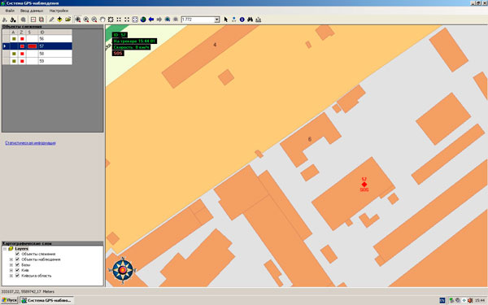Click the Layers group label

coord(21,249)
